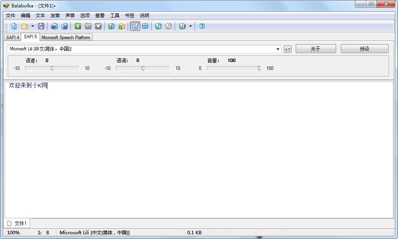Start reading the text aloud

click(x=78, y=26)
